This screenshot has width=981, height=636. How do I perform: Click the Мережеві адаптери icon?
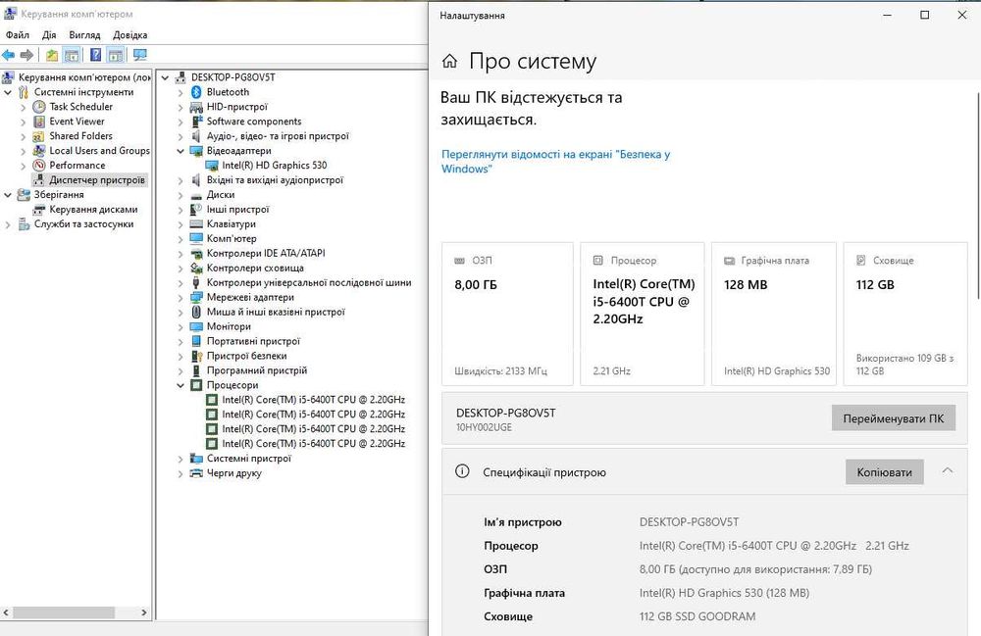point(196,297)
